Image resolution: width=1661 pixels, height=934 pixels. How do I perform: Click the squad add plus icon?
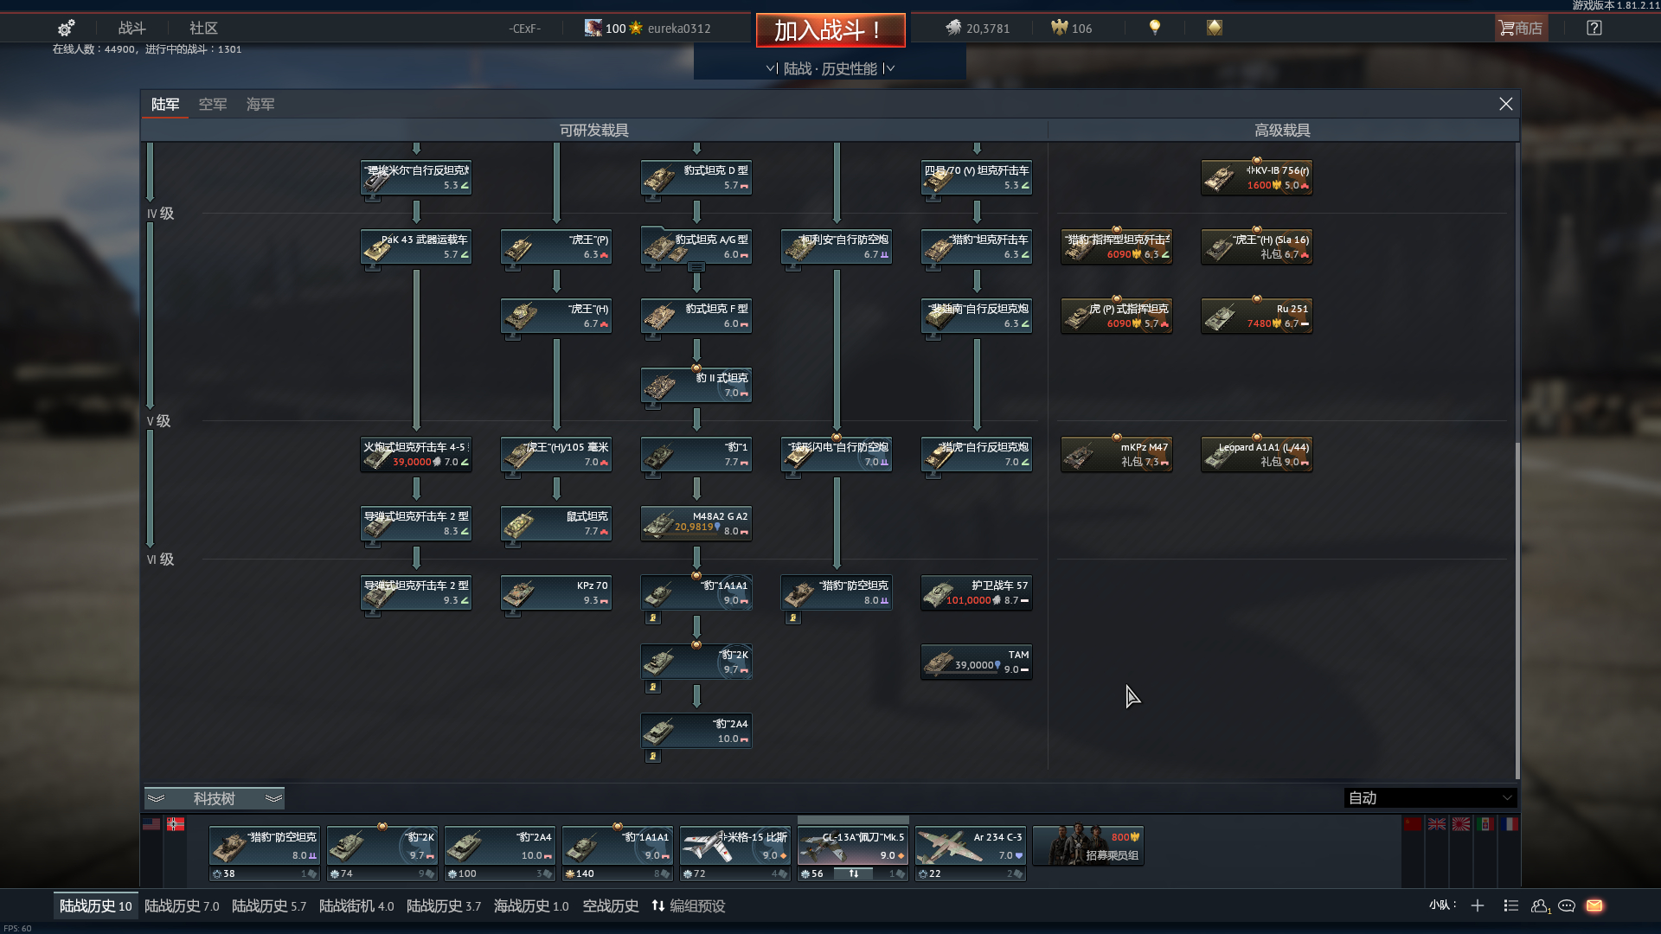pos(1478,905)
